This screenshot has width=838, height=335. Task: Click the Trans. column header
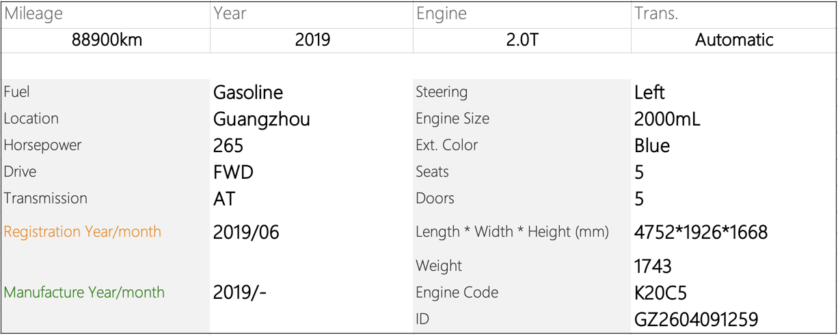tap(656, 14)
